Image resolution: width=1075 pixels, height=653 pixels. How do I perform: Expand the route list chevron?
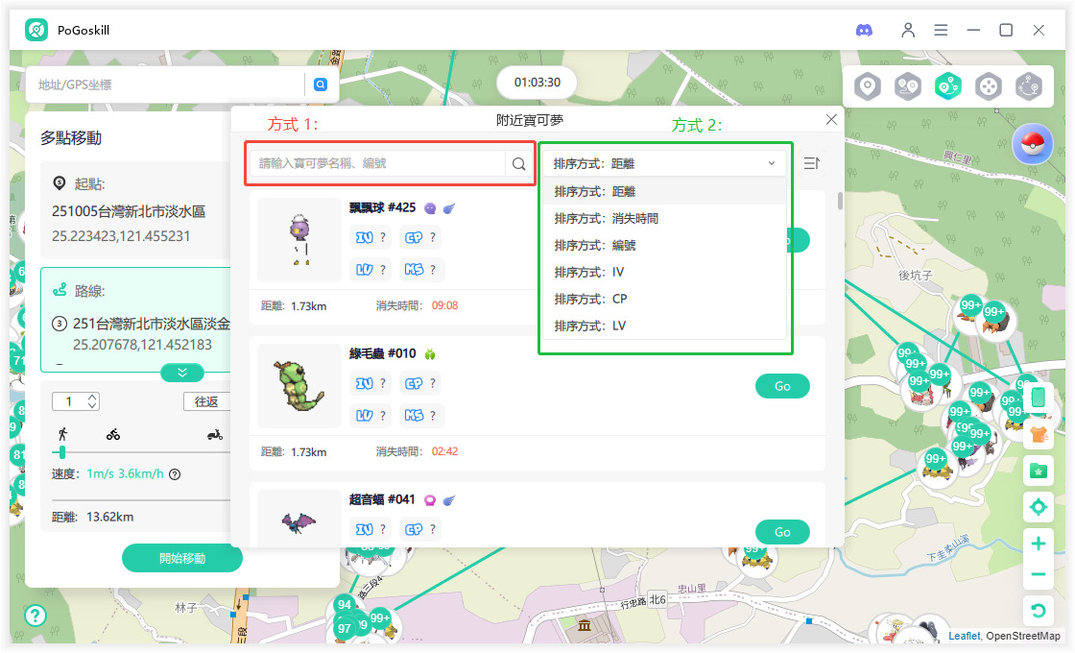tap(182, 372)
